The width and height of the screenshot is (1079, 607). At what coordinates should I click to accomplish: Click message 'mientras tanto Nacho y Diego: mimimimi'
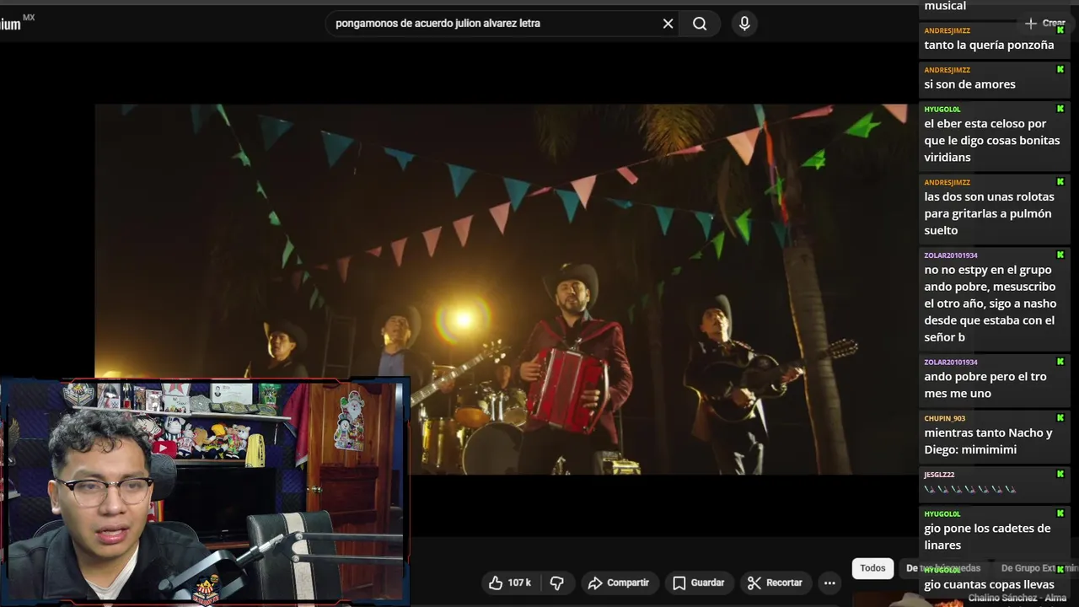click(988, 441)
